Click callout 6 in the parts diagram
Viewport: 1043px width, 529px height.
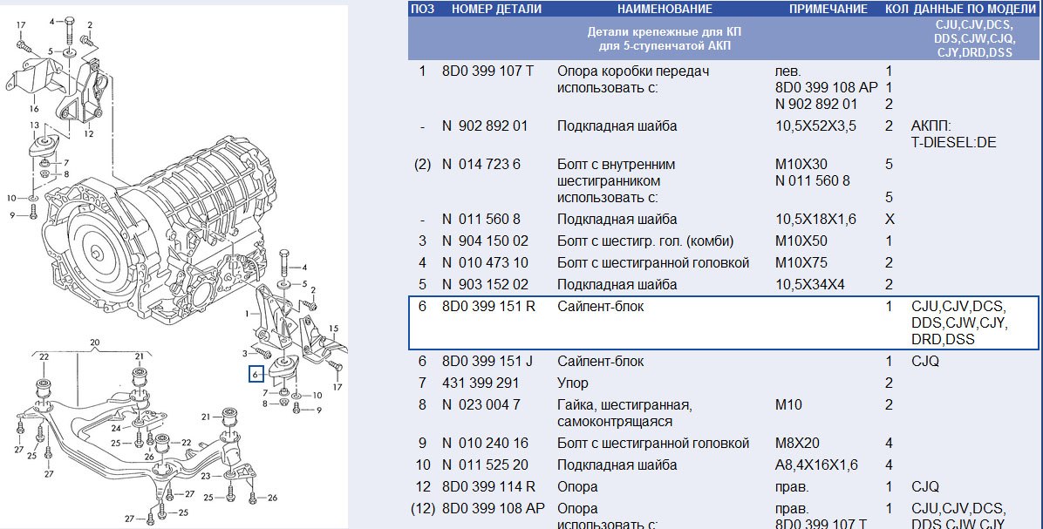point(255,375)
